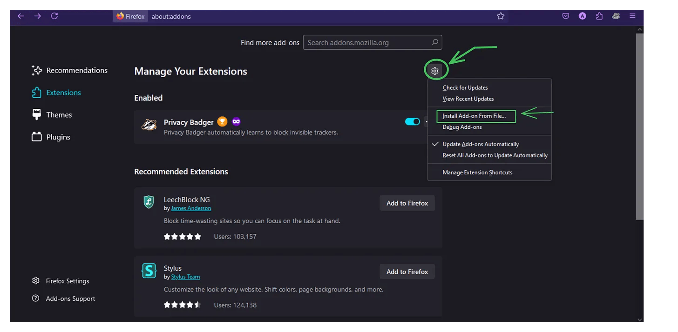Disable the Privacy Badger toggle
678x332 pixels.
(x=412, y=122)
